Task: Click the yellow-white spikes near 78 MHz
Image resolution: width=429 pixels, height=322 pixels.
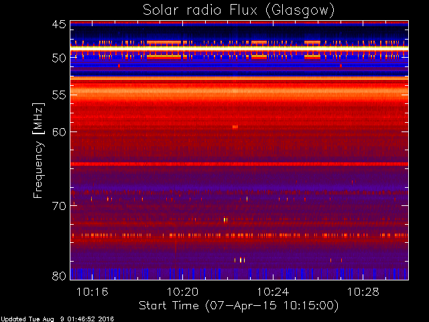Action: point(240,260)
